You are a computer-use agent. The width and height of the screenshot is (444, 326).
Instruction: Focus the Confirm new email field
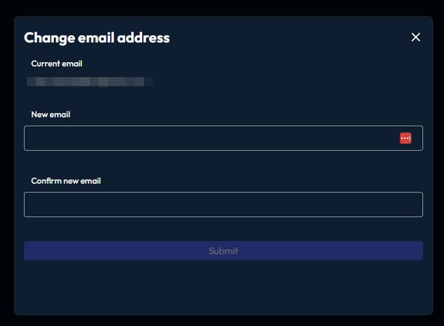(x=223, y=205)
